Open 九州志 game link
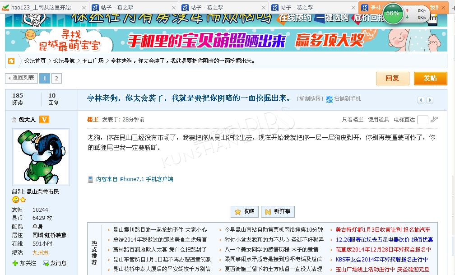Viewport: 455px width, 275px height. (40, 252)
